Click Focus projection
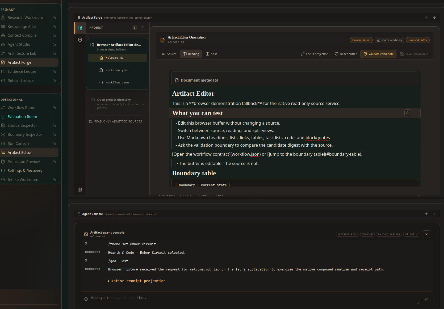 [x=315, y=54]
